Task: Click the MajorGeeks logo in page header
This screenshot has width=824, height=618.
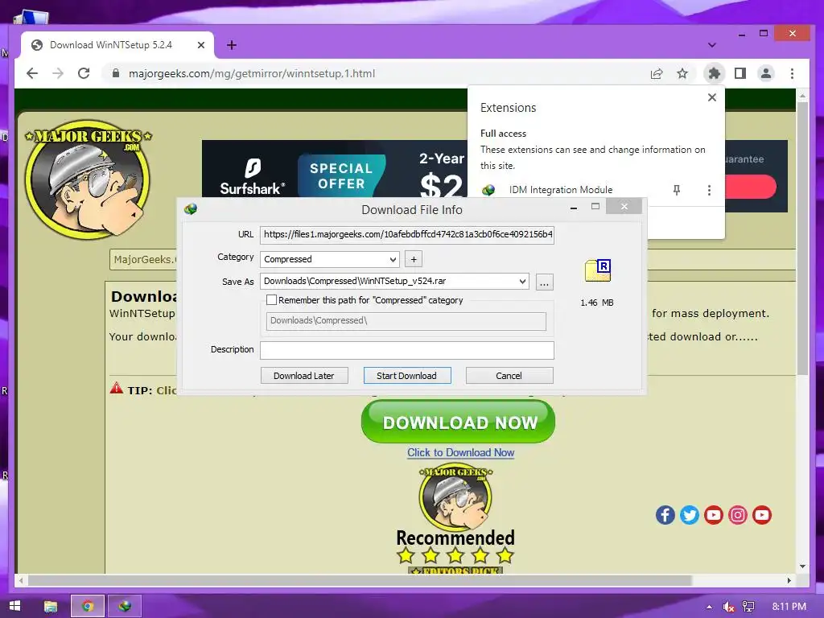Action: [x=88, y=179]
